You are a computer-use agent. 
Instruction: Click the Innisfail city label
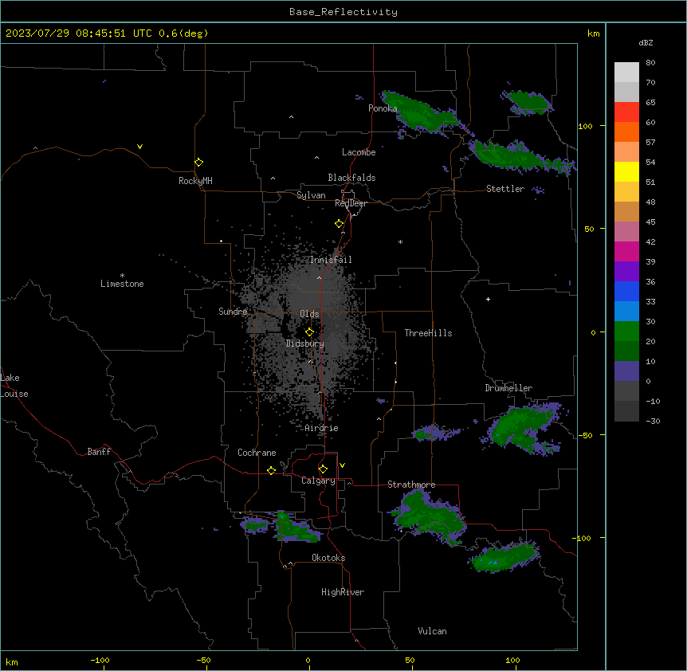pos(331,260)
